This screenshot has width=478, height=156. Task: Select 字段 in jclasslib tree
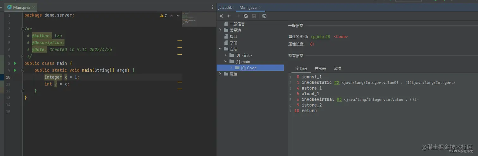[x=233, y=43]
